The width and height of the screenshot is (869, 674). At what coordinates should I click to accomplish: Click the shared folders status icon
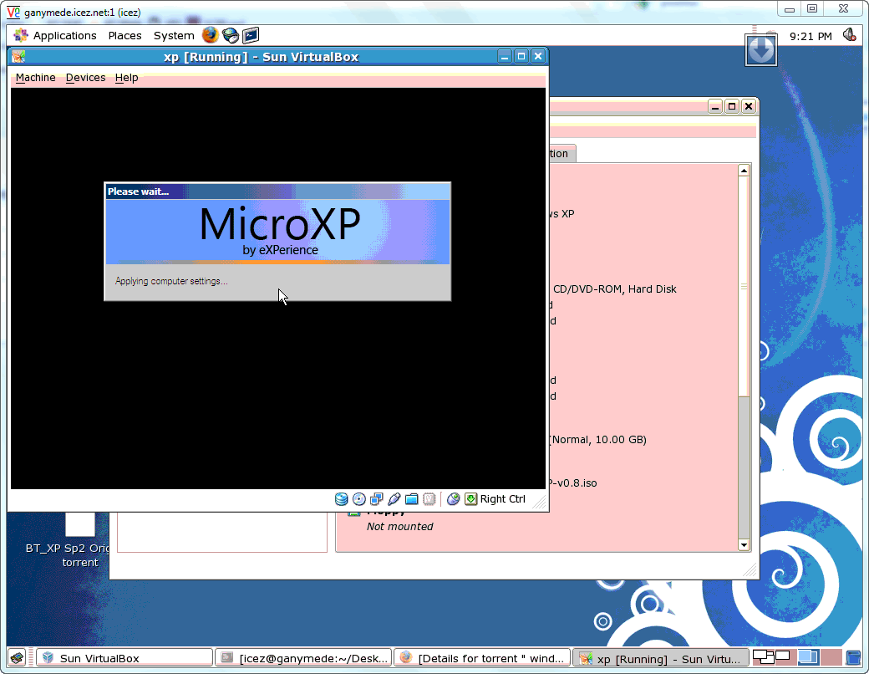coord(412,499)
